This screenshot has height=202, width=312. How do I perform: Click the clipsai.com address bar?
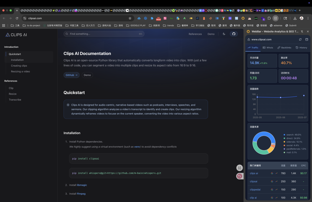(78, 18)
